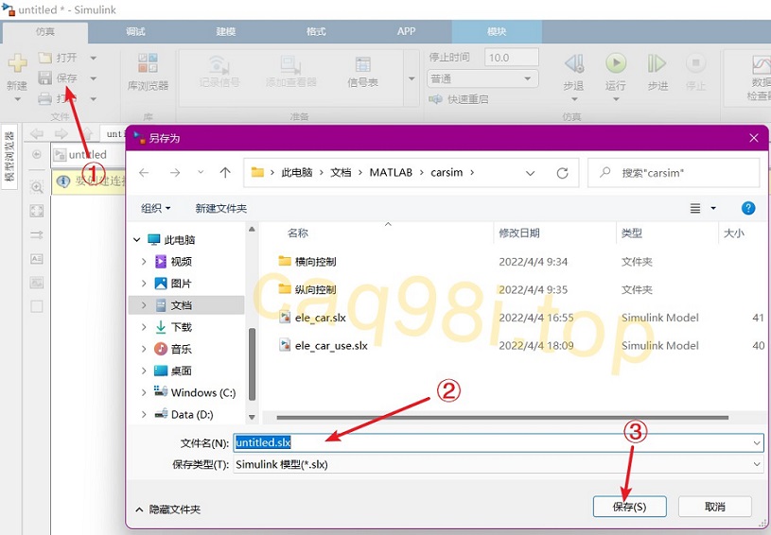Open the recent locations dropdown chevron
The height and width of the screenshot is (535, 771).
tap(201, 172)
